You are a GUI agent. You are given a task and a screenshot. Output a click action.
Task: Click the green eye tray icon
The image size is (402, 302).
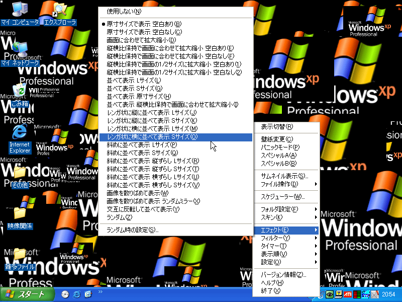coord(330,294)
